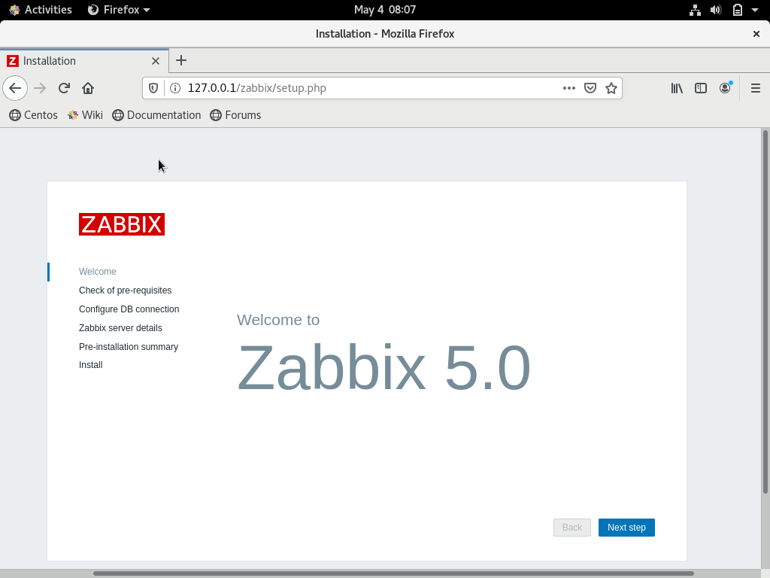This screenshot has height=578, width=770.
Task: Select Configure DB connection step
Action: point(129,309)
